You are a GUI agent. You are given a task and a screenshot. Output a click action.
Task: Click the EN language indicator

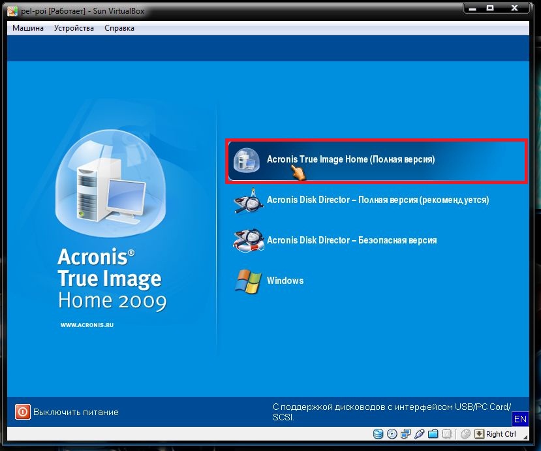[x=520, y=418]
